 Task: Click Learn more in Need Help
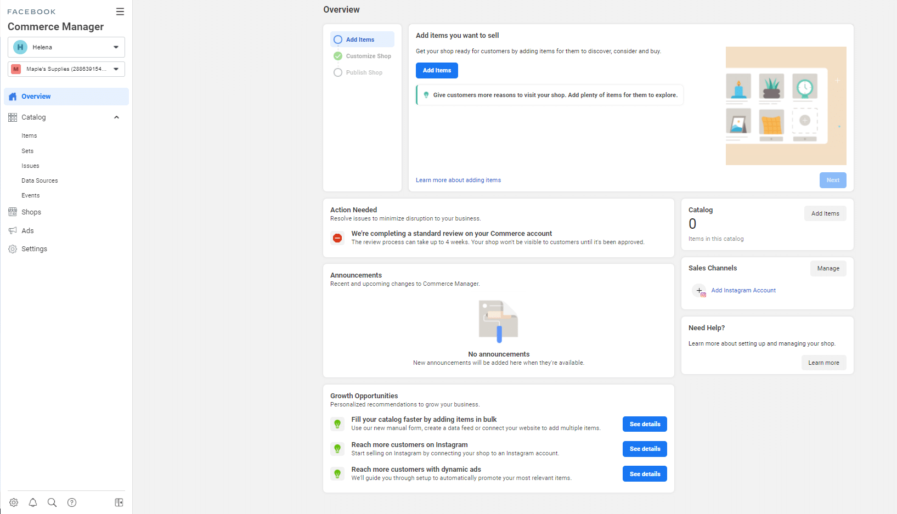(x=823, y=363)
